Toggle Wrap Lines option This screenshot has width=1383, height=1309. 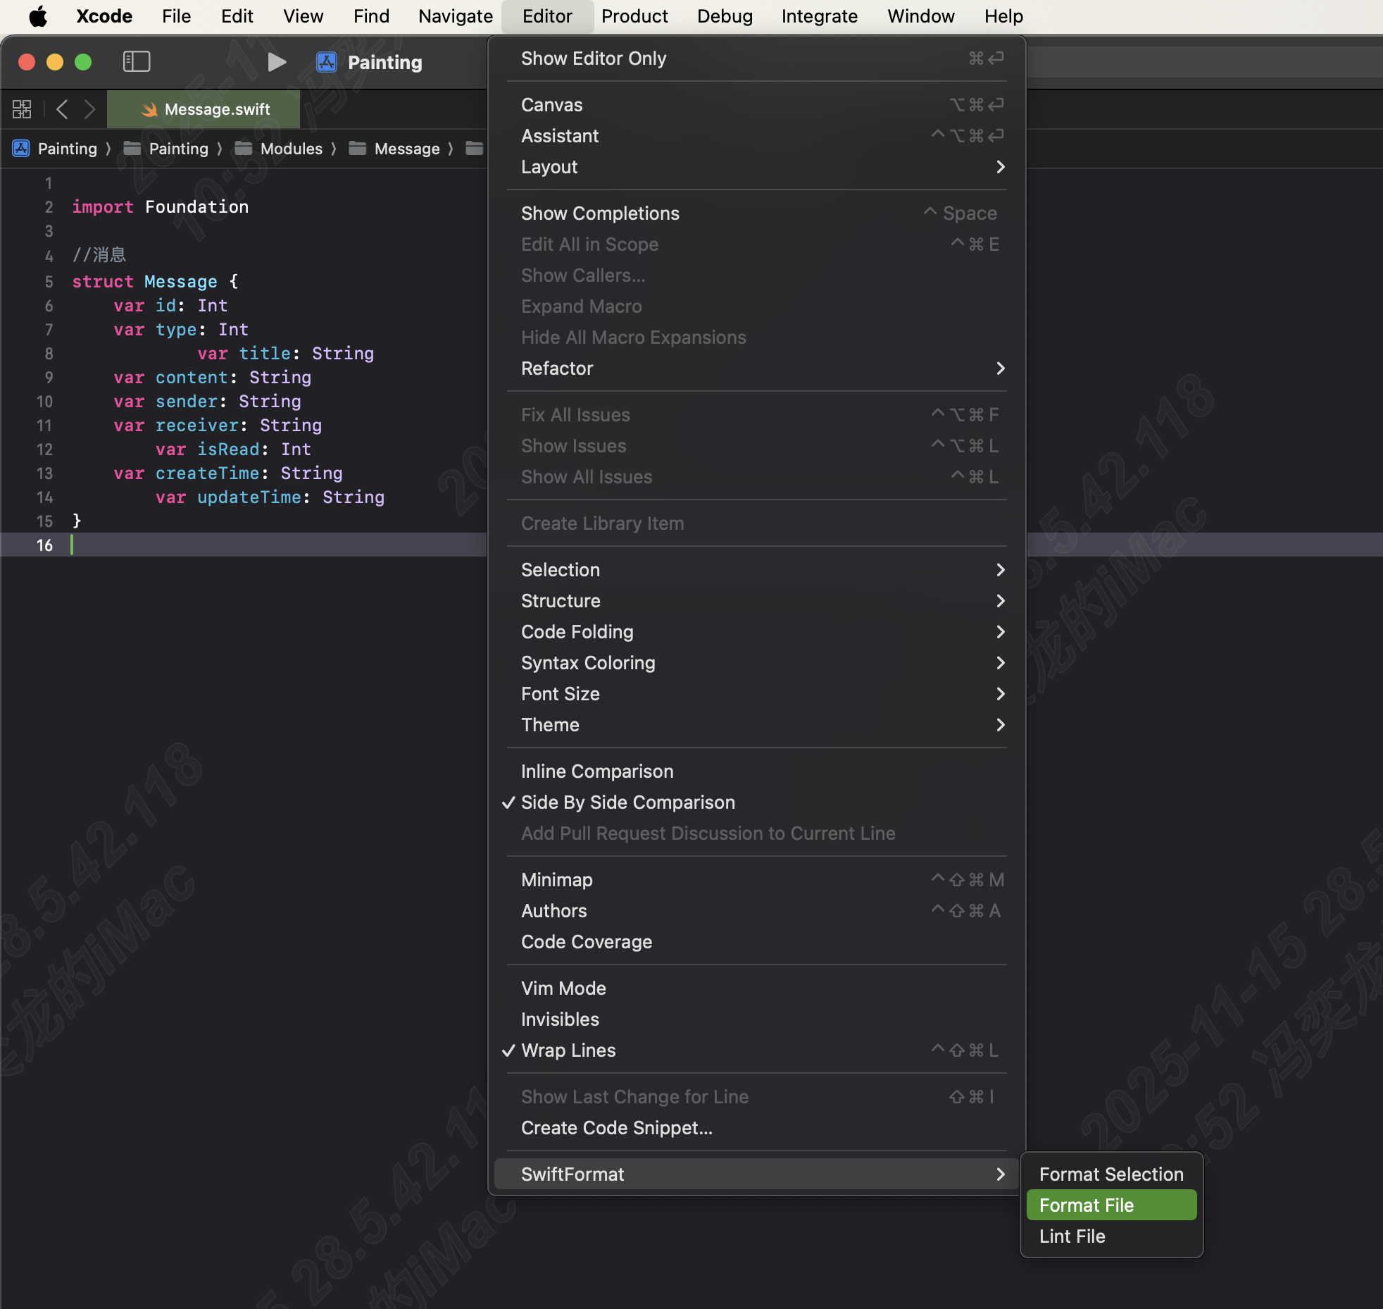(568, 1050)
